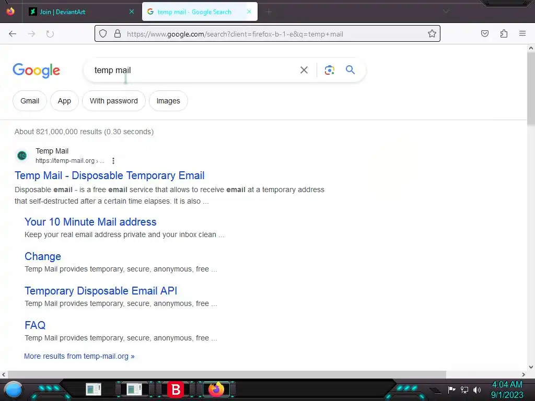Expand the list all tabs chevron
This screenshot has height=401, width=535.
446,11
